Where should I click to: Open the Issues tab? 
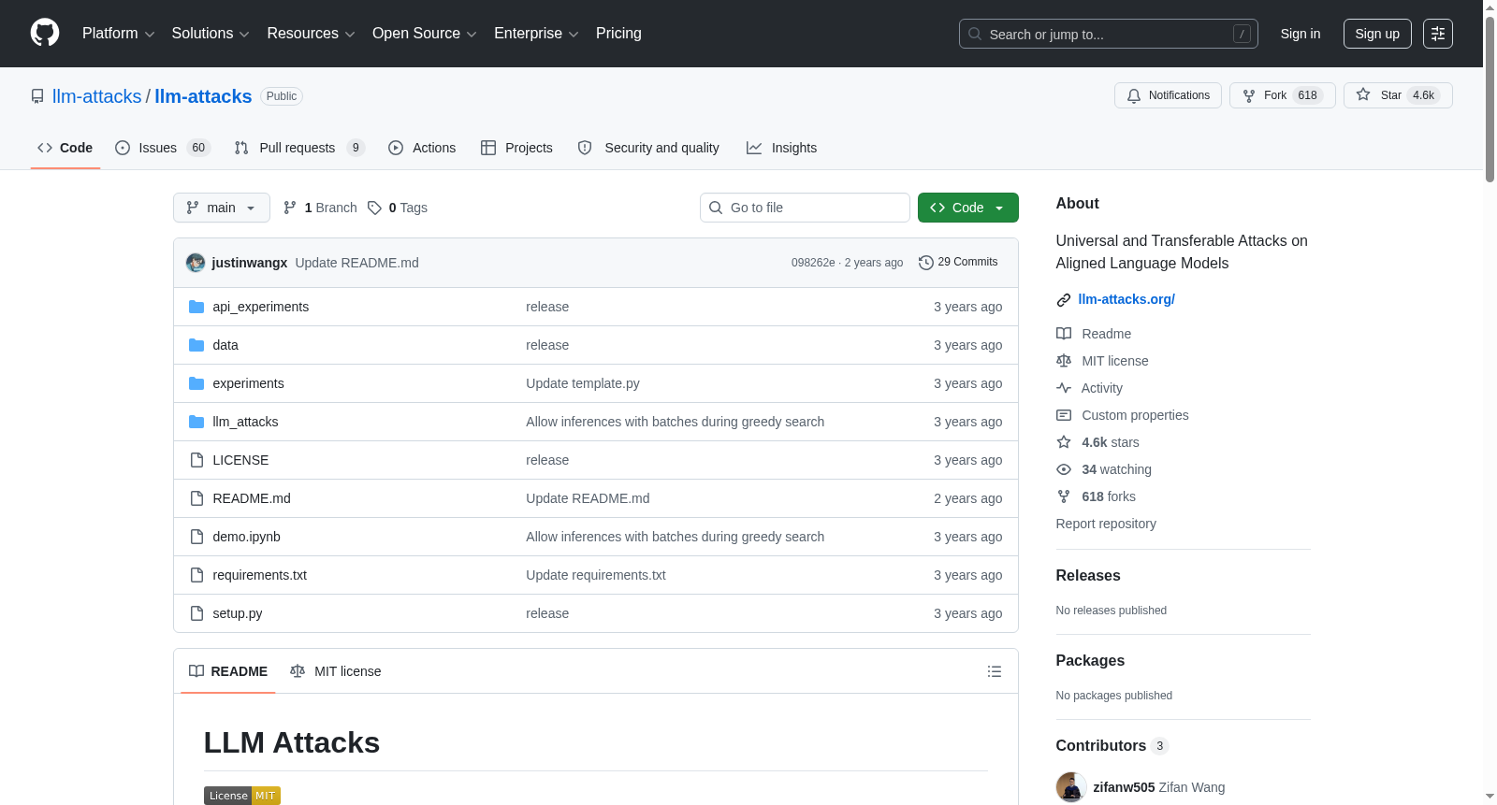pyautogui.click(x=163, y=148)
